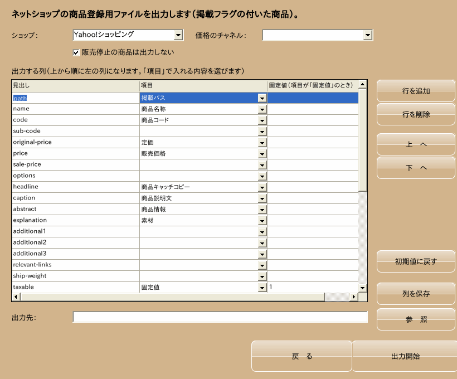Click the 固定値 cell containing '1' in taxable row
The height and width of the screenshot is (379, 457).
313,287
